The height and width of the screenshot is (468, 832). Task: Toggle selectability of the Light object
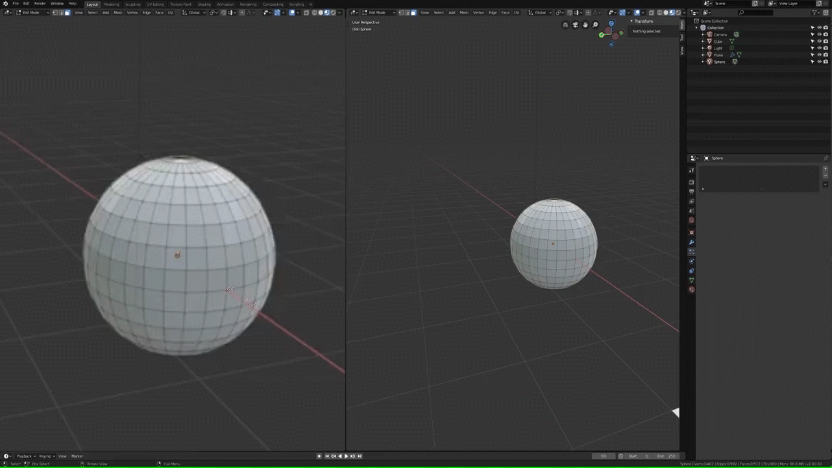(813, 48)
